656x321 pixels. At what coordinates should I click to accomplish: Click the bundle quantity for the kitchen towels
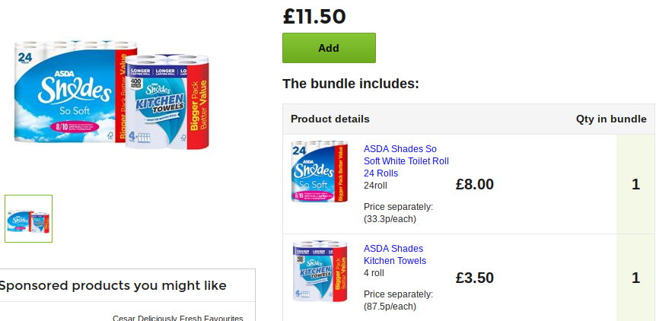click(635, 278)
